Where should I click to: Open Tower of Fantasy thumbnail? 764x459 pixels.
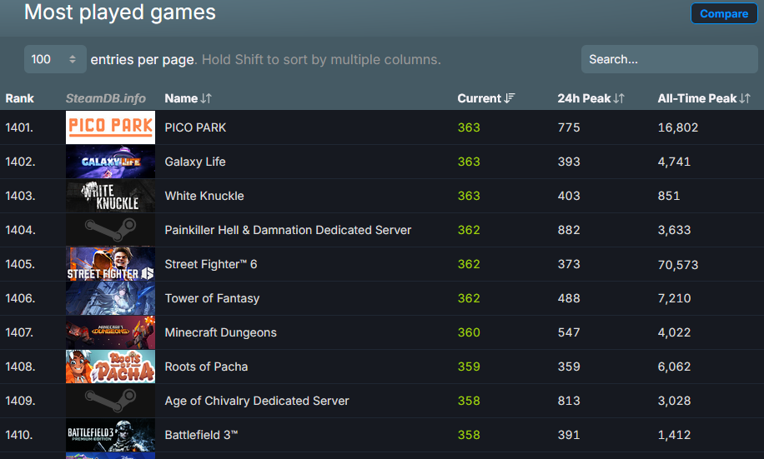coord(111,298)
